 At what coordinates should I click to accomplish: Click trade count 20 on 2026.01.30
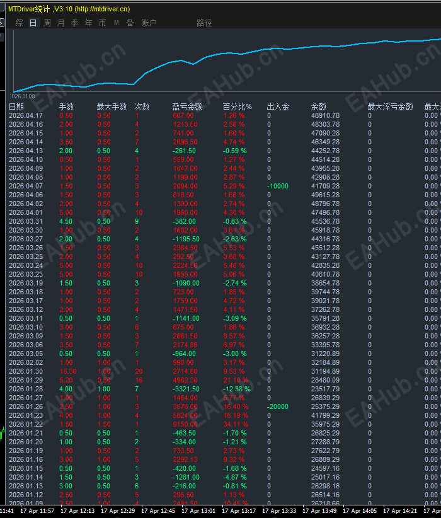(x=139, y=371)
